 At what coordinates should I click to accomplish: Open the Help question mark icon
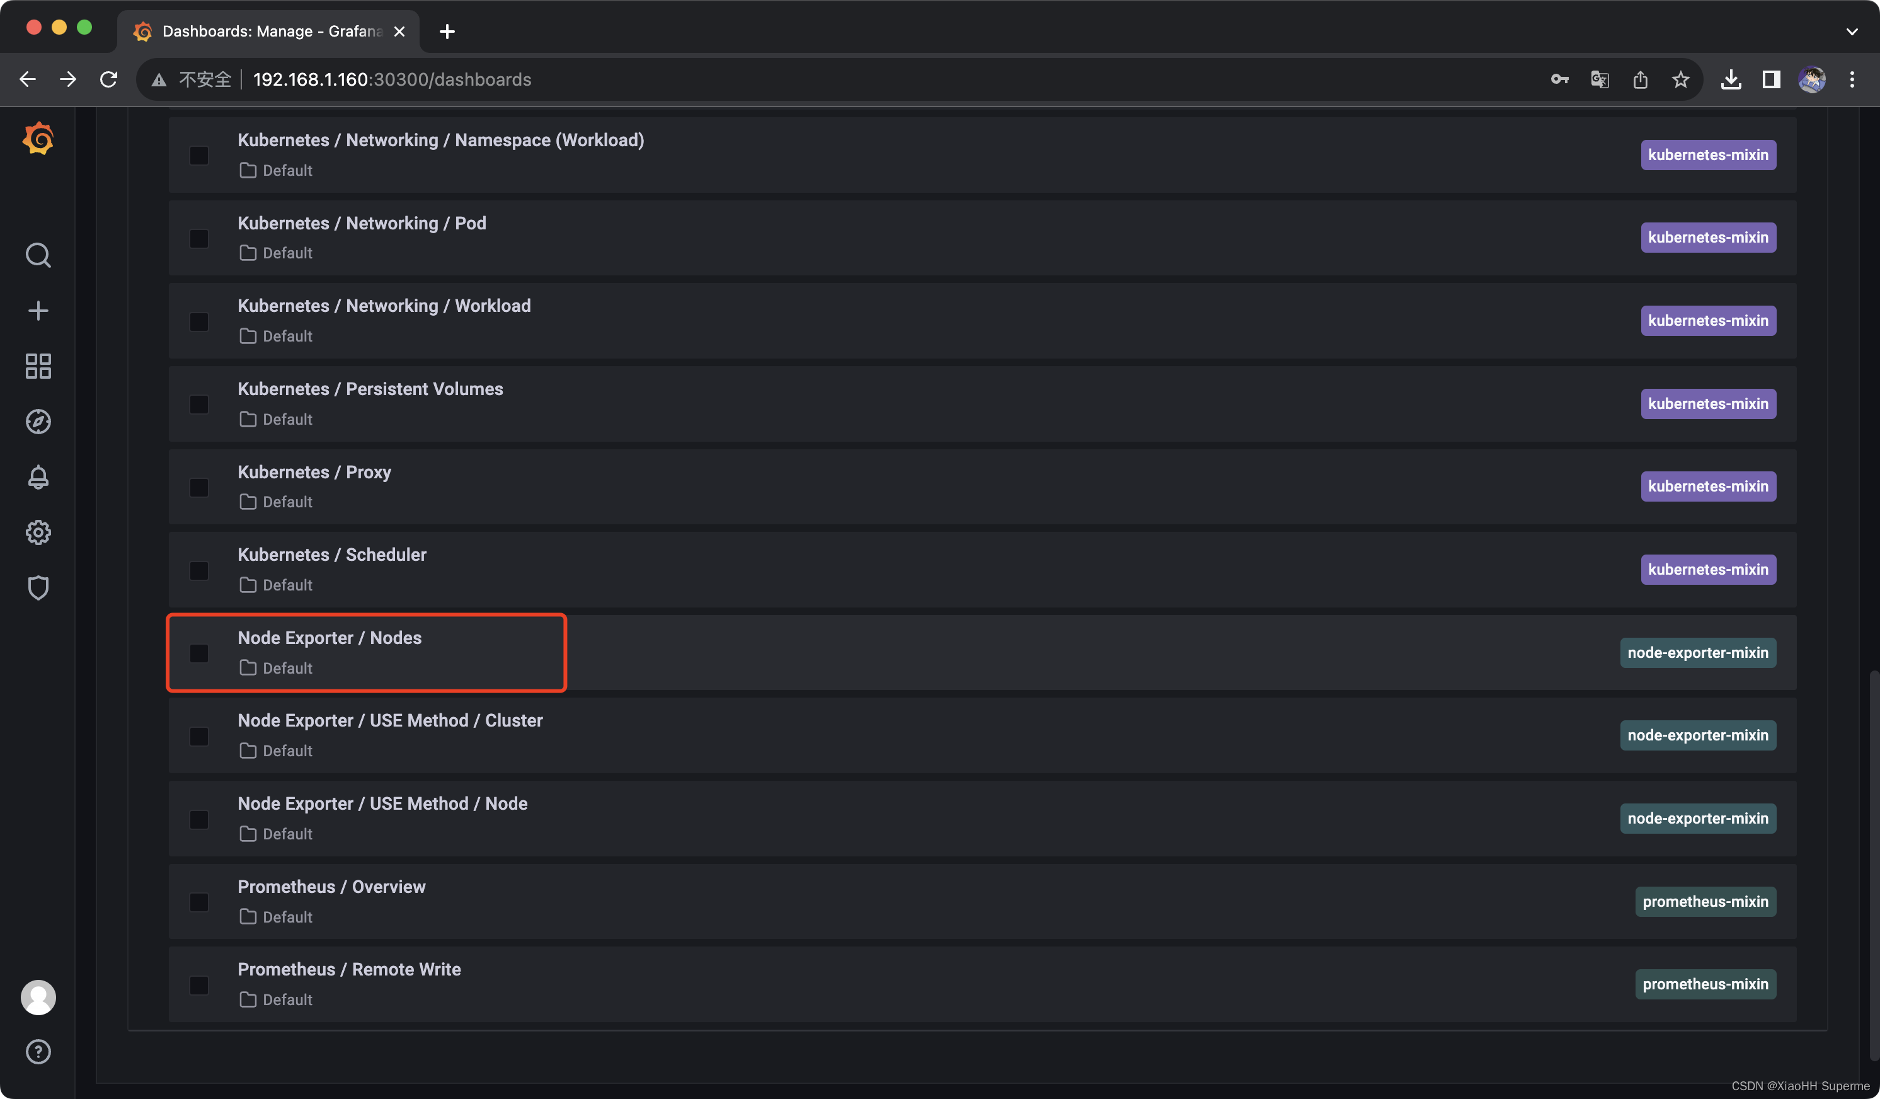(38, 1052)
